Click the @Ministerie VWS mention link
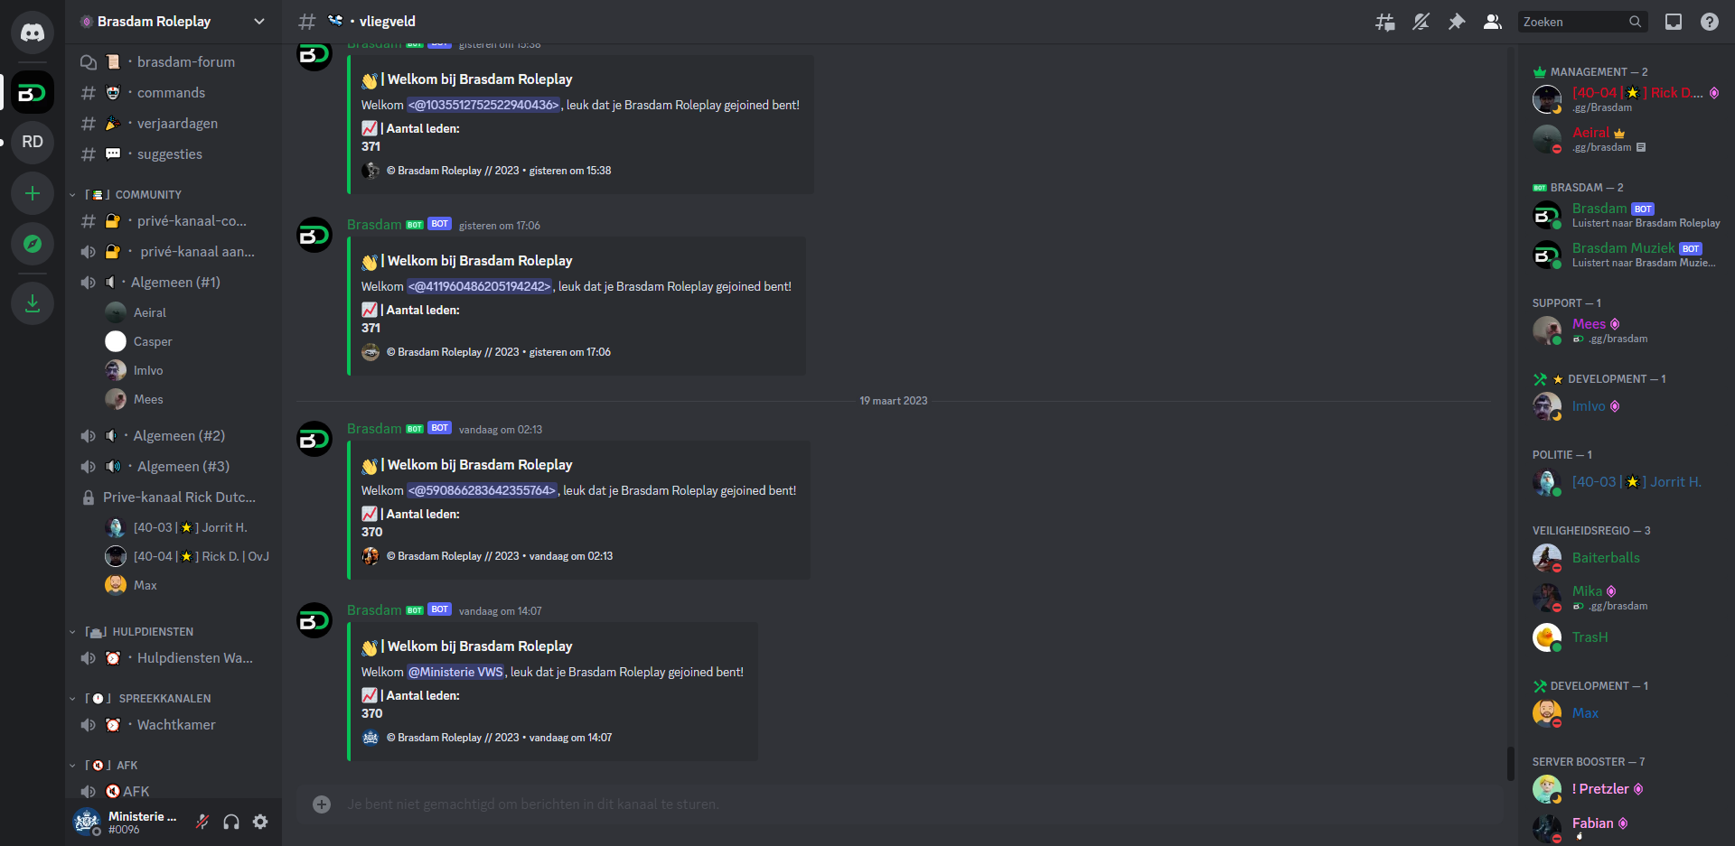The height and width of the screenshot is (846, 1735). coord(455,672)
